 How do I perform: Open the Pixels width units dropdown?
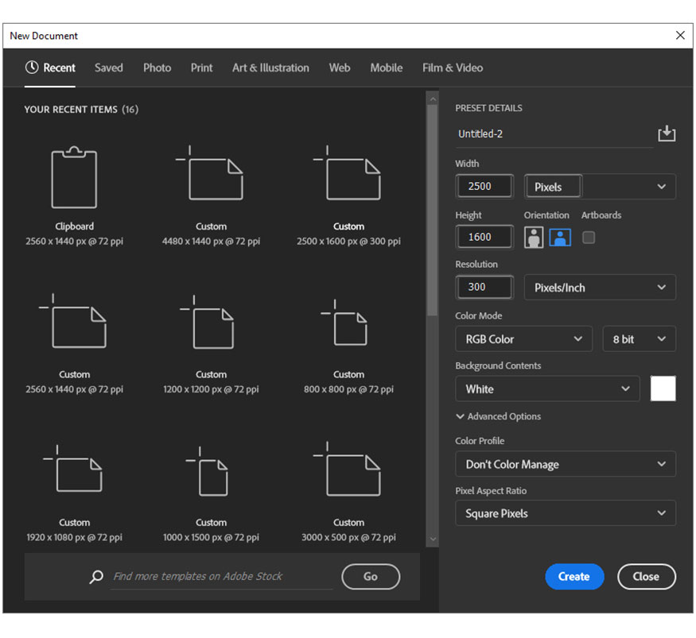[x=600, y=187]
